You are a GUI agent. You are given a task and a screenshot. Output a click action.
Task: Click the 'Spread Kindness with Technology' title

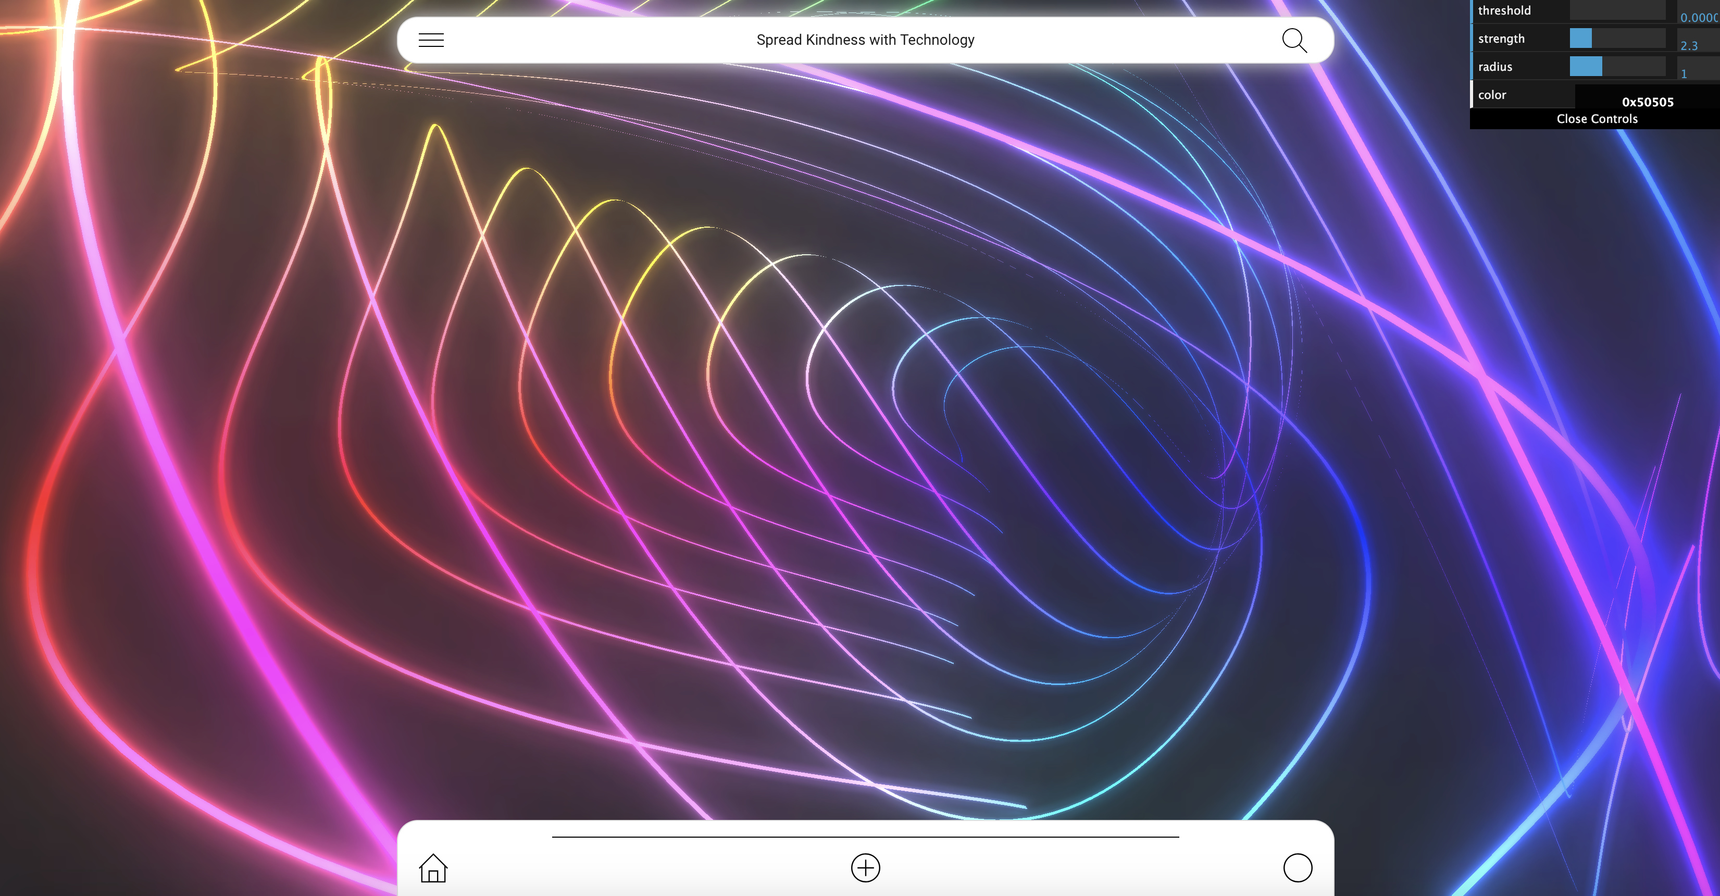(x=865, y=40)
